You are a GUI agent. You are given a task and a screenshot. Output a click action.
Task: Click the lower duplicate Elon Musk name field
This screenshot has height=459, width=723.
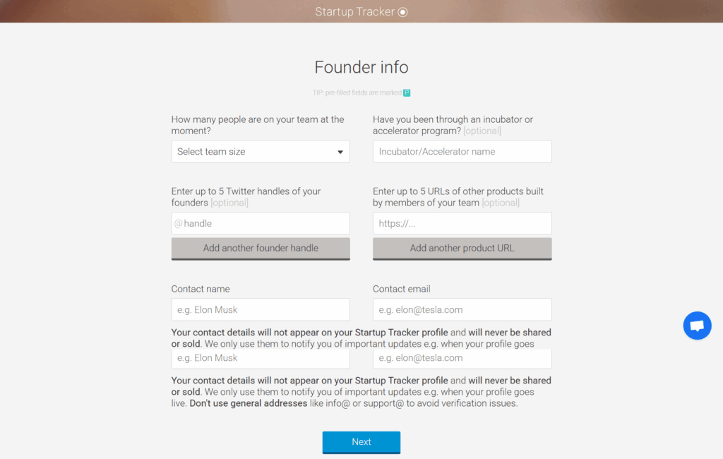261,359
